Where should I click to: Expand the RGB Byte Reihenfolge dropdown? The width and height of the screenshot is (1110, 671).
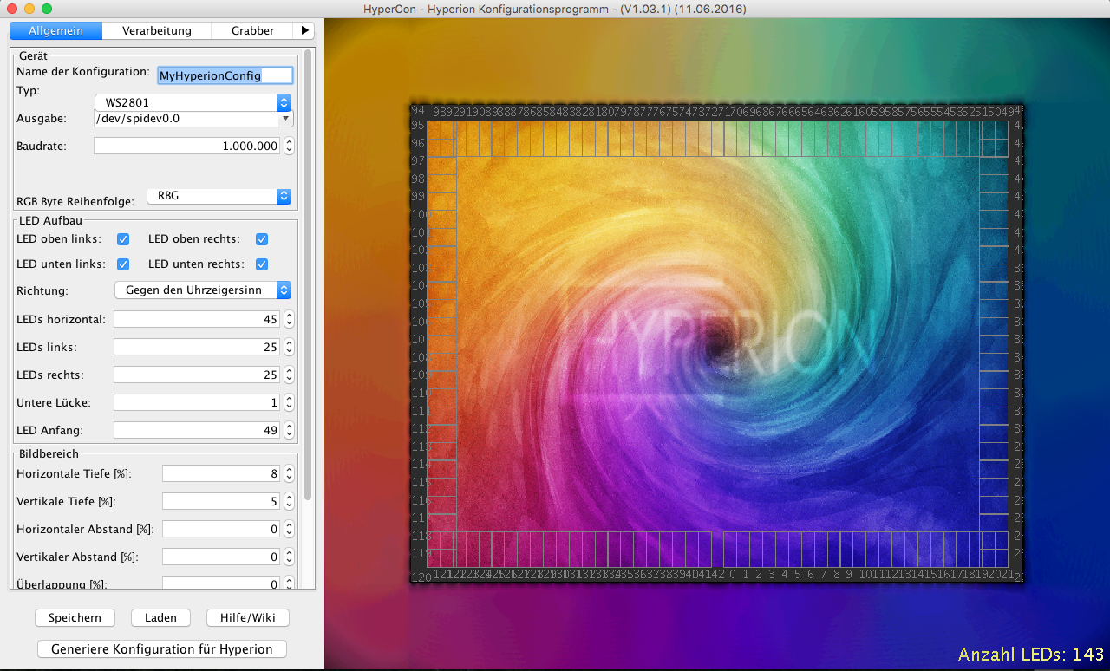(x=219, y=196)
